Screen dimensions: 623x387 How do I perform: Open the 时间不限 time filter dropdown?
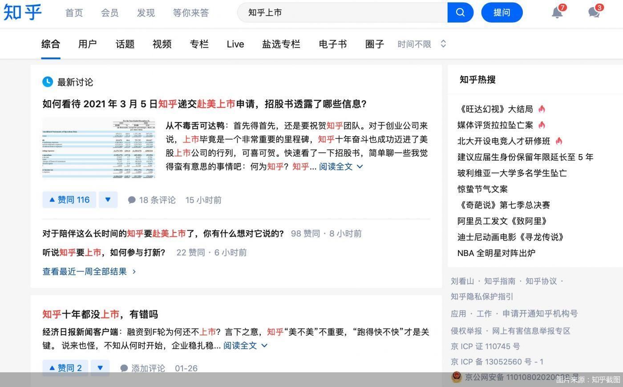click(x=421, y=44)
